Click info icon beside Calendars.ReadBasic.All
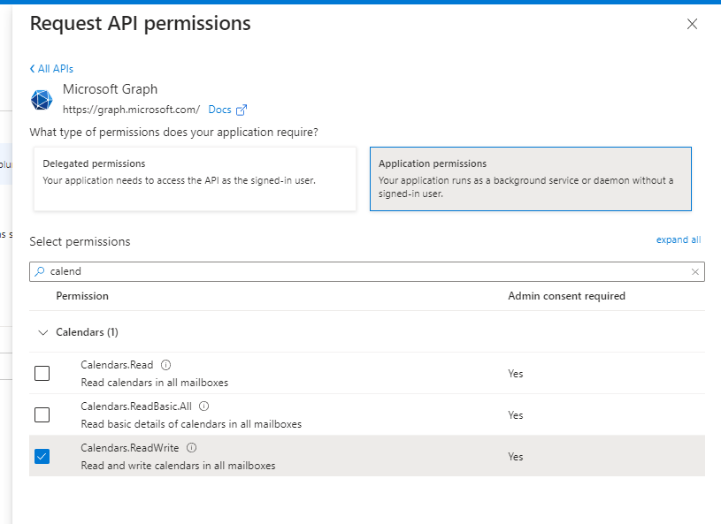 pyautogui.click(x=203, y=406)
